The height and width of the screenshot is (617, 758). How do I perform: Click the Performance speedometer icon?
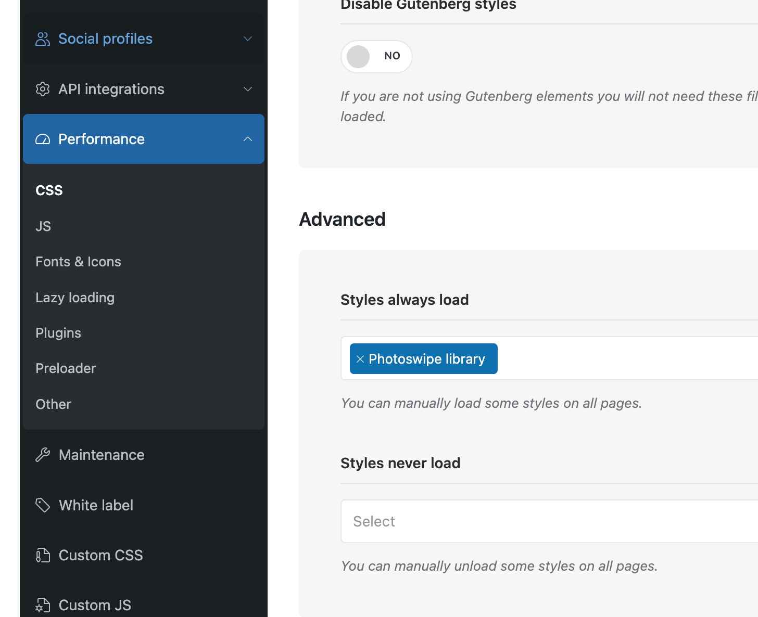43,139
